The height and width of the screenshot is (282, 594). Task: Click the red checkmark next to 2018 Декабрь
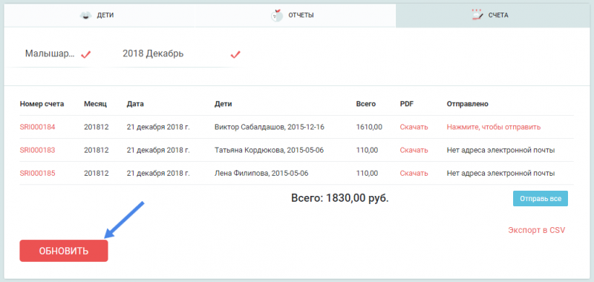point(235,54)
